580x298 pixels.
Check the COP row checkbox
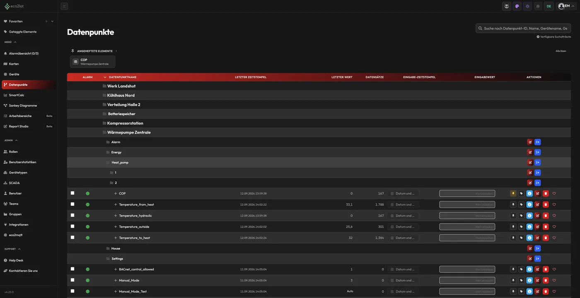pyautogui.click(x=72, y=193)
